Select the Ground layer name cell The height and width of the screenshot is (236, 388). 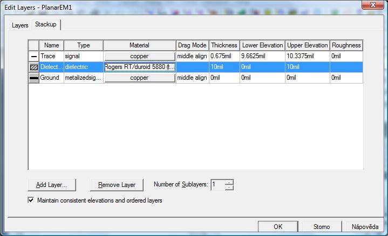click(x=51, y=78)
